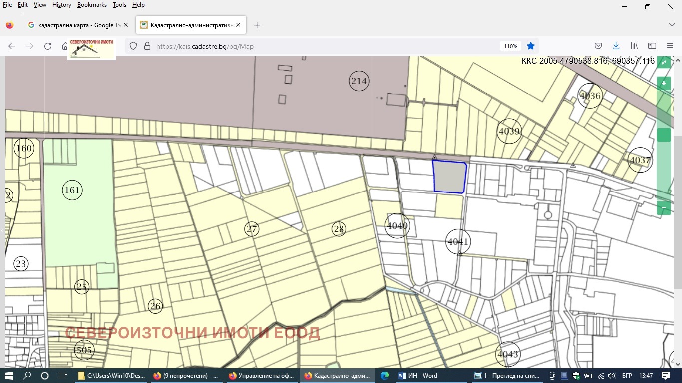This screenshot has height=383, width=682.
Task: Save page to Pocket
Action: 598,46
